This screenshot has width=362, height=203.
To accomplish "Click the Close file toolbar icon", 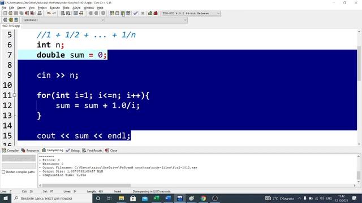I will (x=27, y=14).
